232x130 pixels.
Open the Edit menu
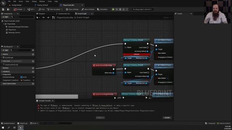coord(14,1)
